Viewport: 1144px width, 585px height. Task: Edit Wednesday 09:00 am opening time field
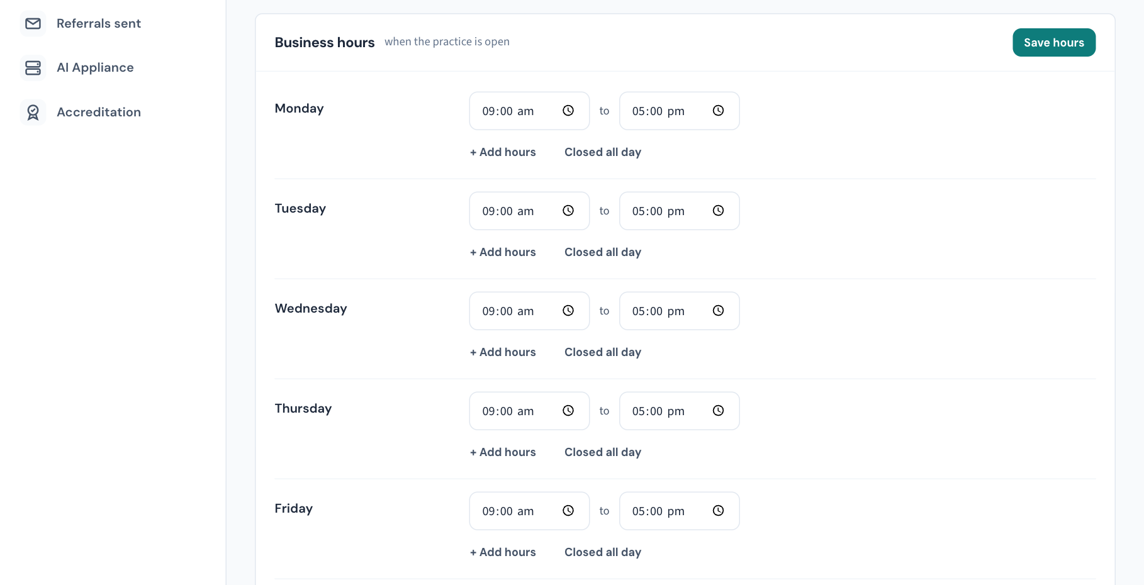(529, 311)
